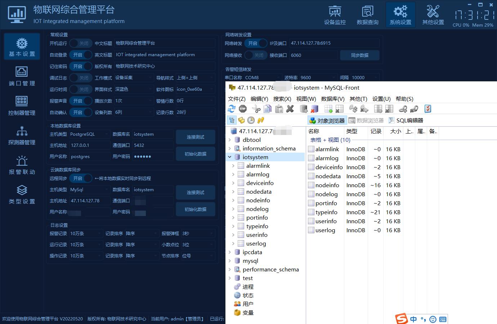497x324 pixels.
Task: Open 设备监控 device monitoring module
Action: [335, 15]
